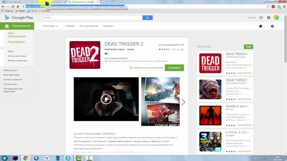This screenshot has width=287, height=161.
Task: Click the green Install button
Action: [x=174, y=68]
